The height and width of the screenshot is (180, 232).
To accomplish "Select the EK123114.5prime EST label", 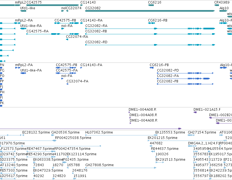I will coord(82,154).
